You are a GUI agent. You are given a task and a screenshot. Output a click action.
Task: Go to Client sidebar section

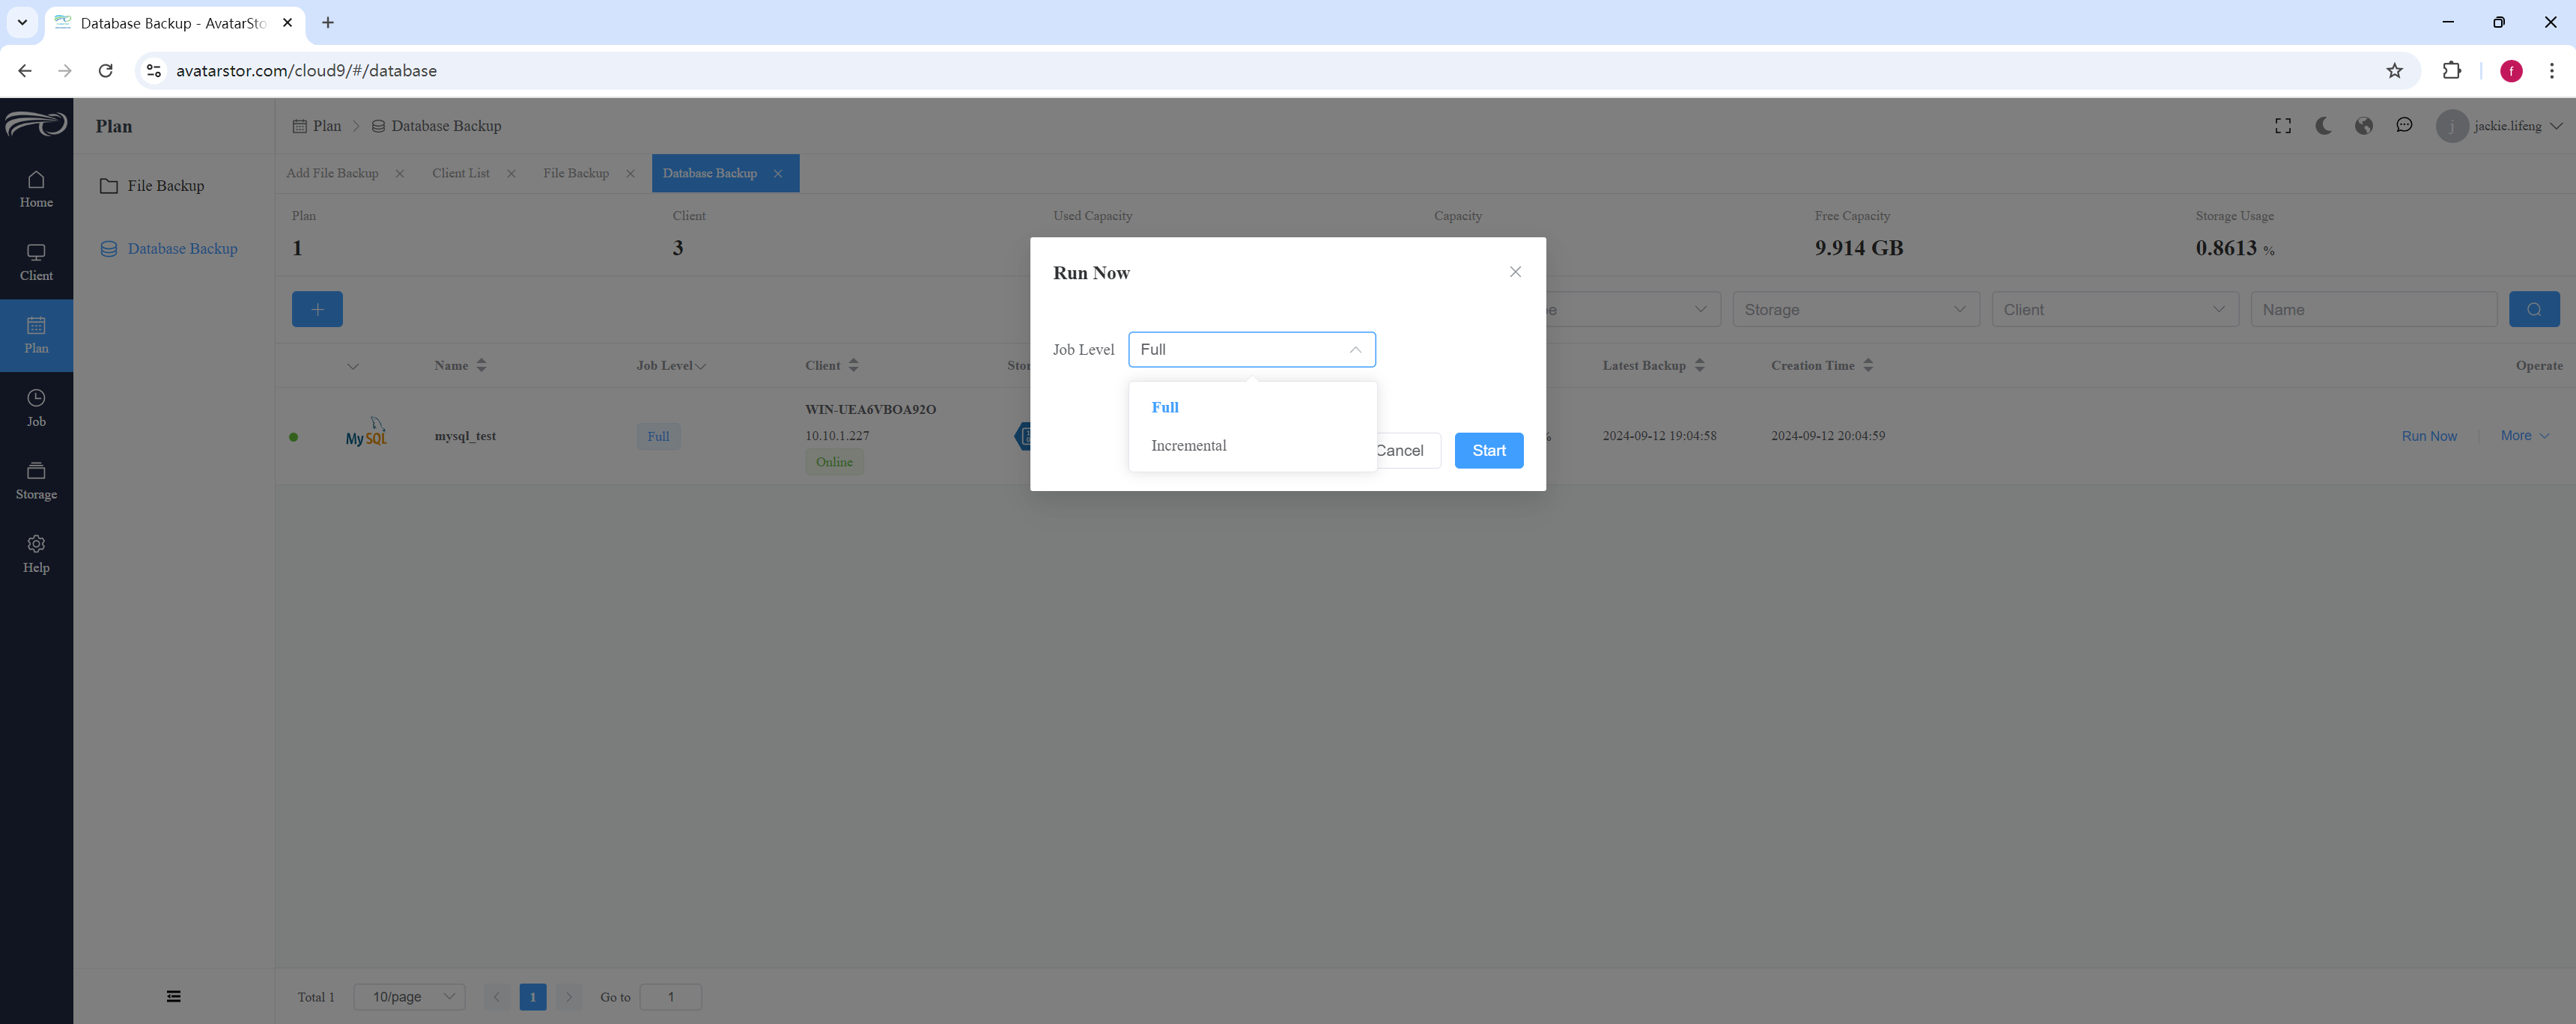tap(36, 262)
